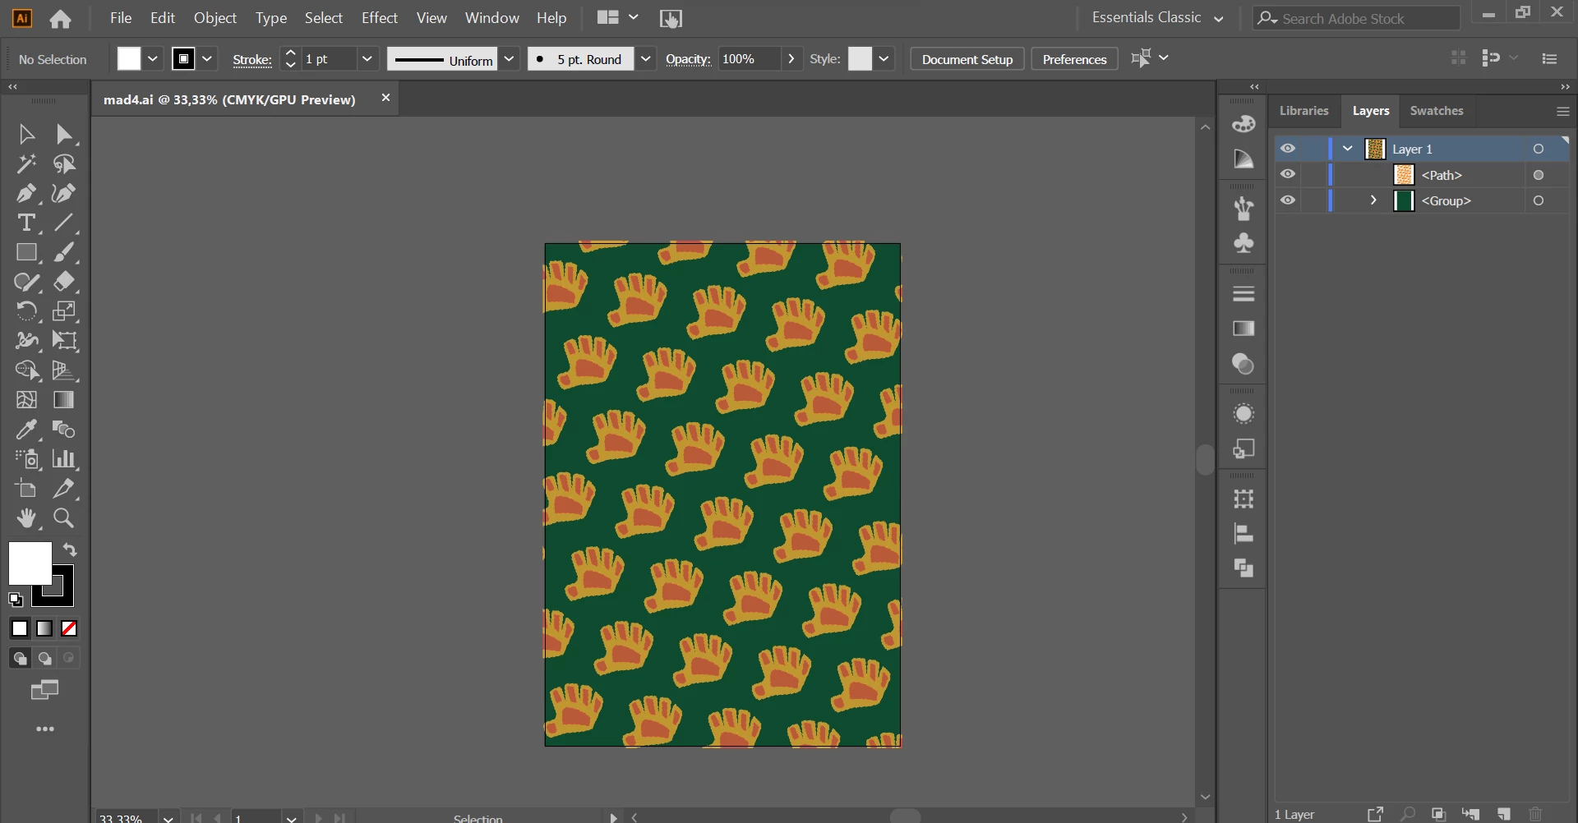Screen dimensions: 1578x823
Task: Pick the Shape Builder tool
Action: [x=26, y=370]
